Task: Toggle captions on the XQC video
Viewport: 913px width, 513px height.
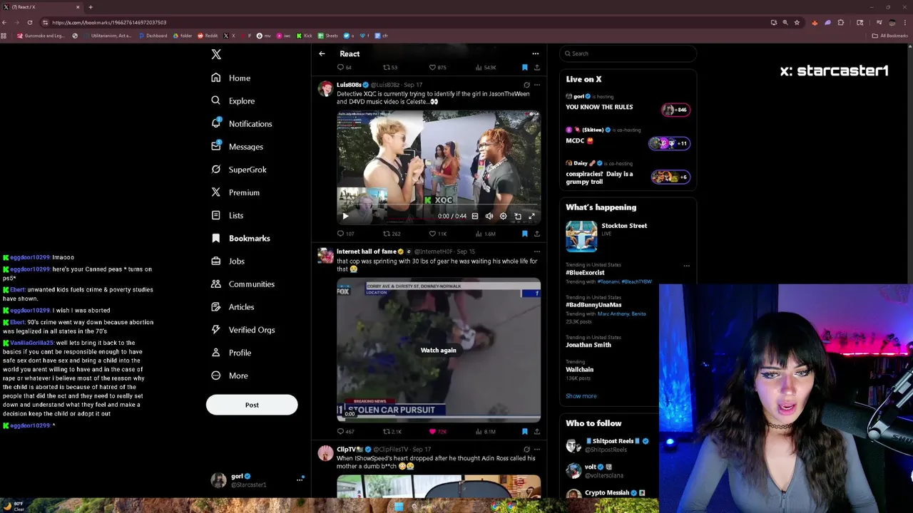Action: pos(475,216)
